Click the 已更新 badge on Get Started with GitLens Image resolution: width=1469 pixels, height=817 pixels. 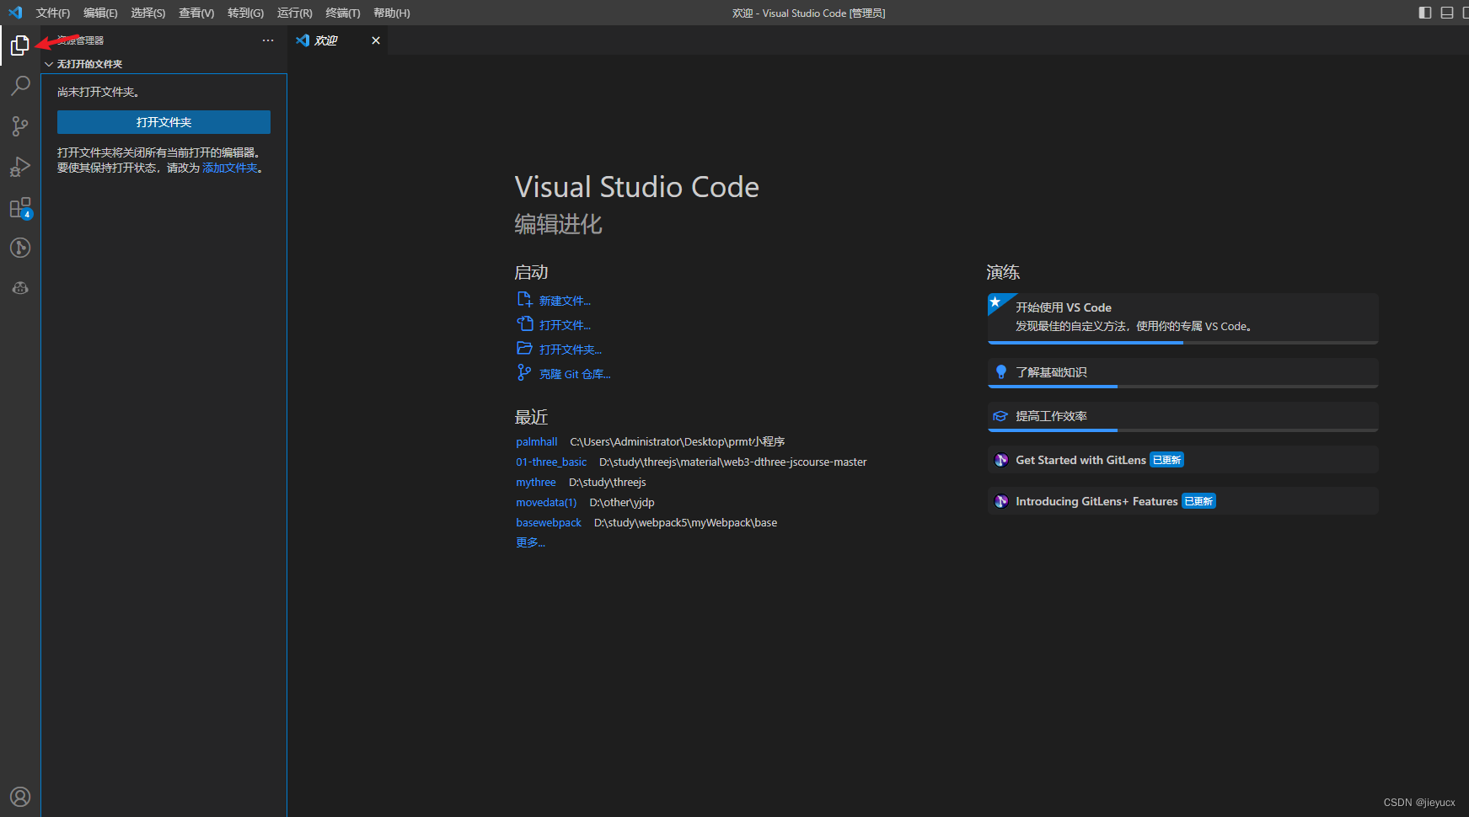(x=1167, y=460)
